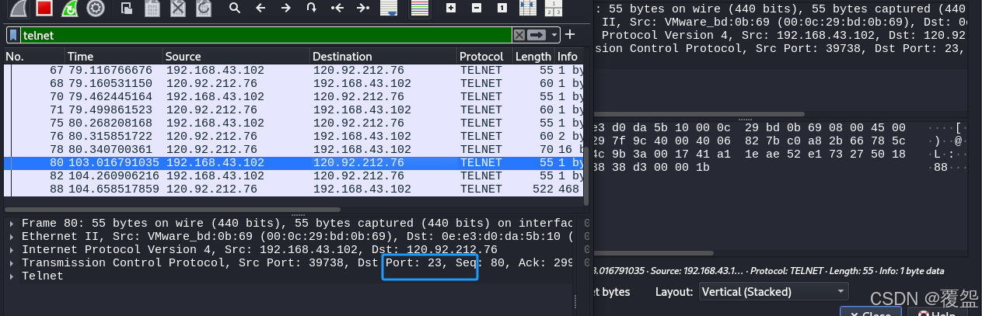Select packet 88 with length 522
982x316 pixels.
[x=293, y=189]
